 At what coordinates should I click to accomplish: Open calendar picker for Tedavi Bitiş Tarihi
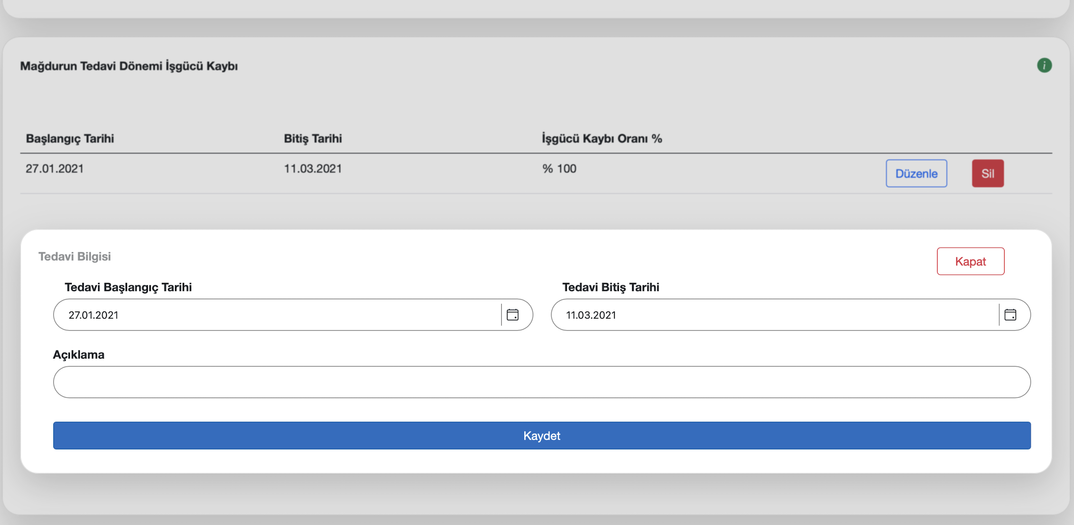tap(1010, 315)
